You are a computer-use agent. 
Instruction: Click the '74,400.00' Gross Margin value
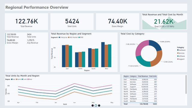tap(11, 40)
